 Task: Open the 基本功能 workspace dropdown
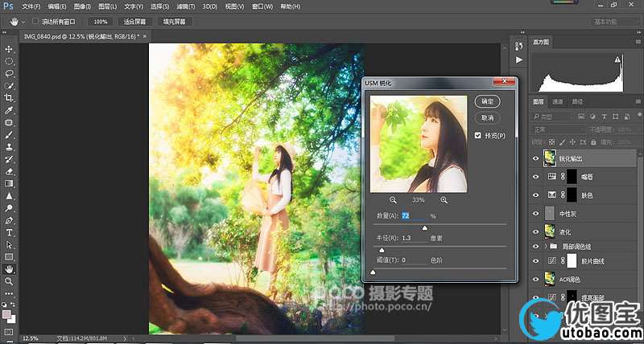pyautogui.click(x=614, y=22)
